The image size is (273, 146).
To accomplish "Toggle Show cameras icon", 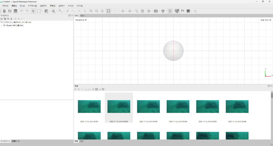I will tap(156, 11).
